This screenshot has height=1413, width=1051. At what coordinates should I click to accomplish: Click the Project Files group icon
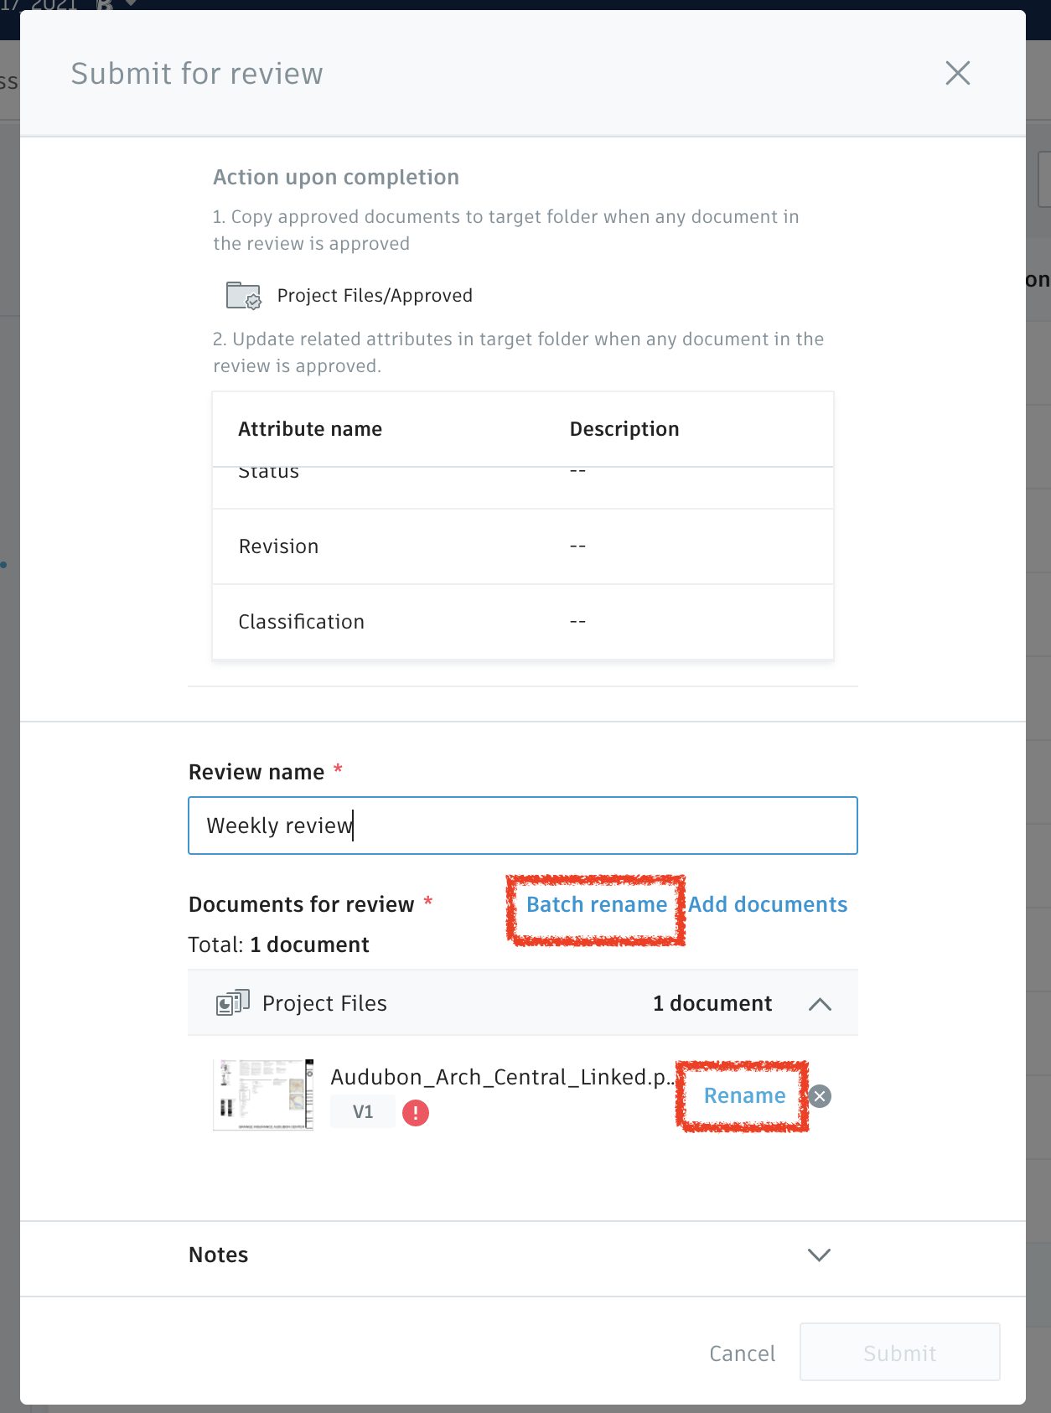point(232,1003)
